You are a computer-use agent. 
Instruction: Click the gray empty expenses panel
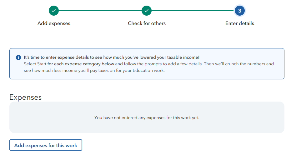coord(147,117)
